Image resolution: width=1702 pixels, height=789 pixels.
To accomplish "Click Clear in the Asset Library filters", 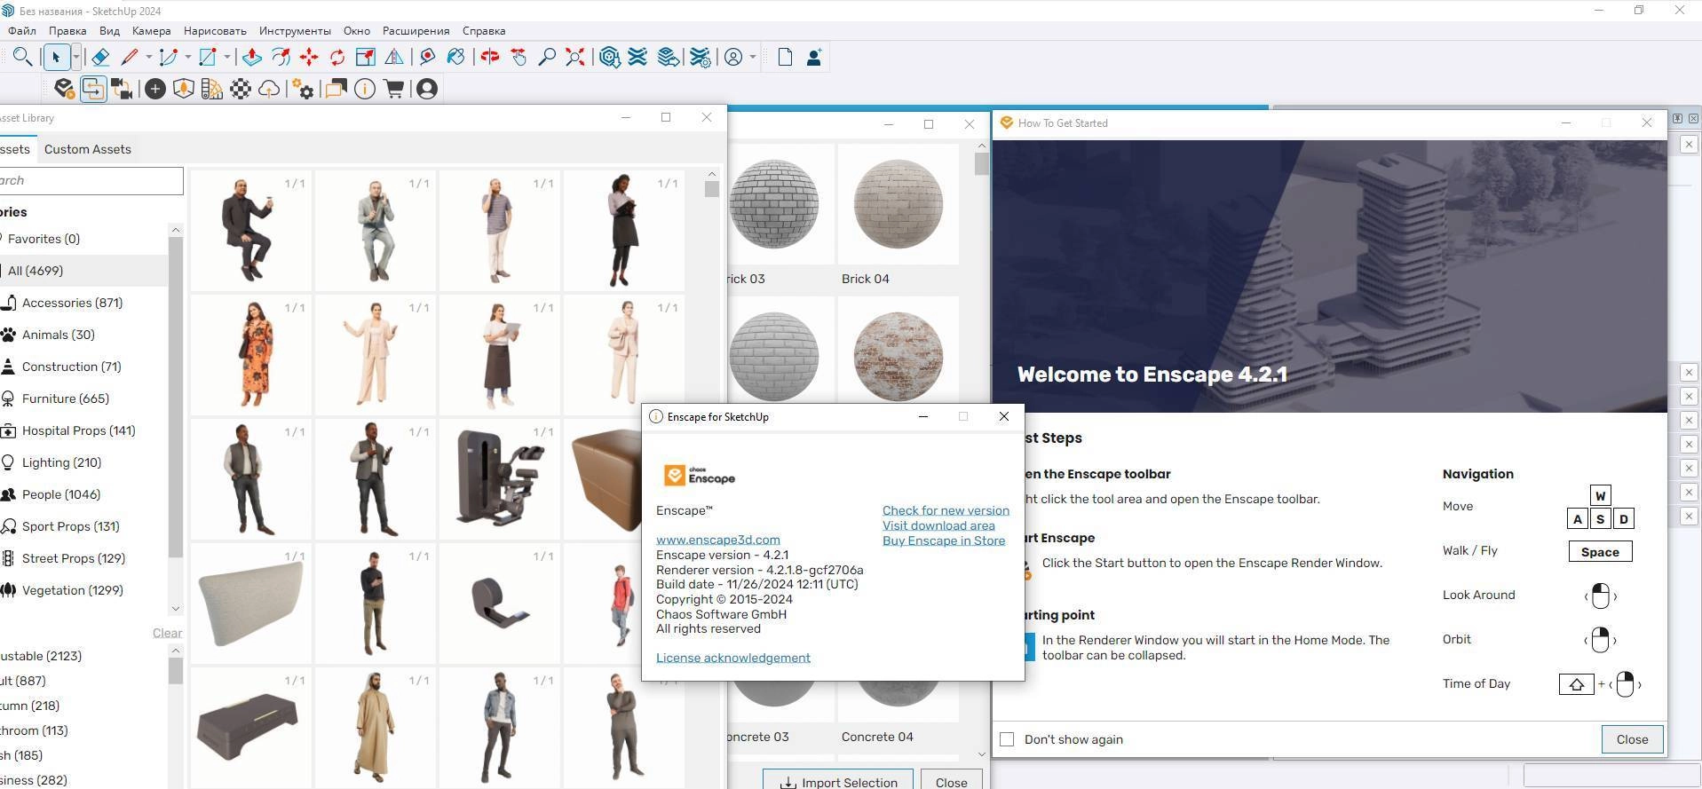I will point(167,633).
